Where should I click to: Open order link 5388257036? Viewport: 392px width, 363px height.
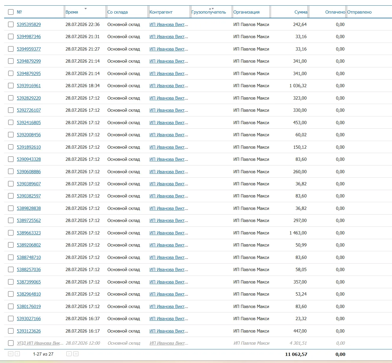coord(29,270)
